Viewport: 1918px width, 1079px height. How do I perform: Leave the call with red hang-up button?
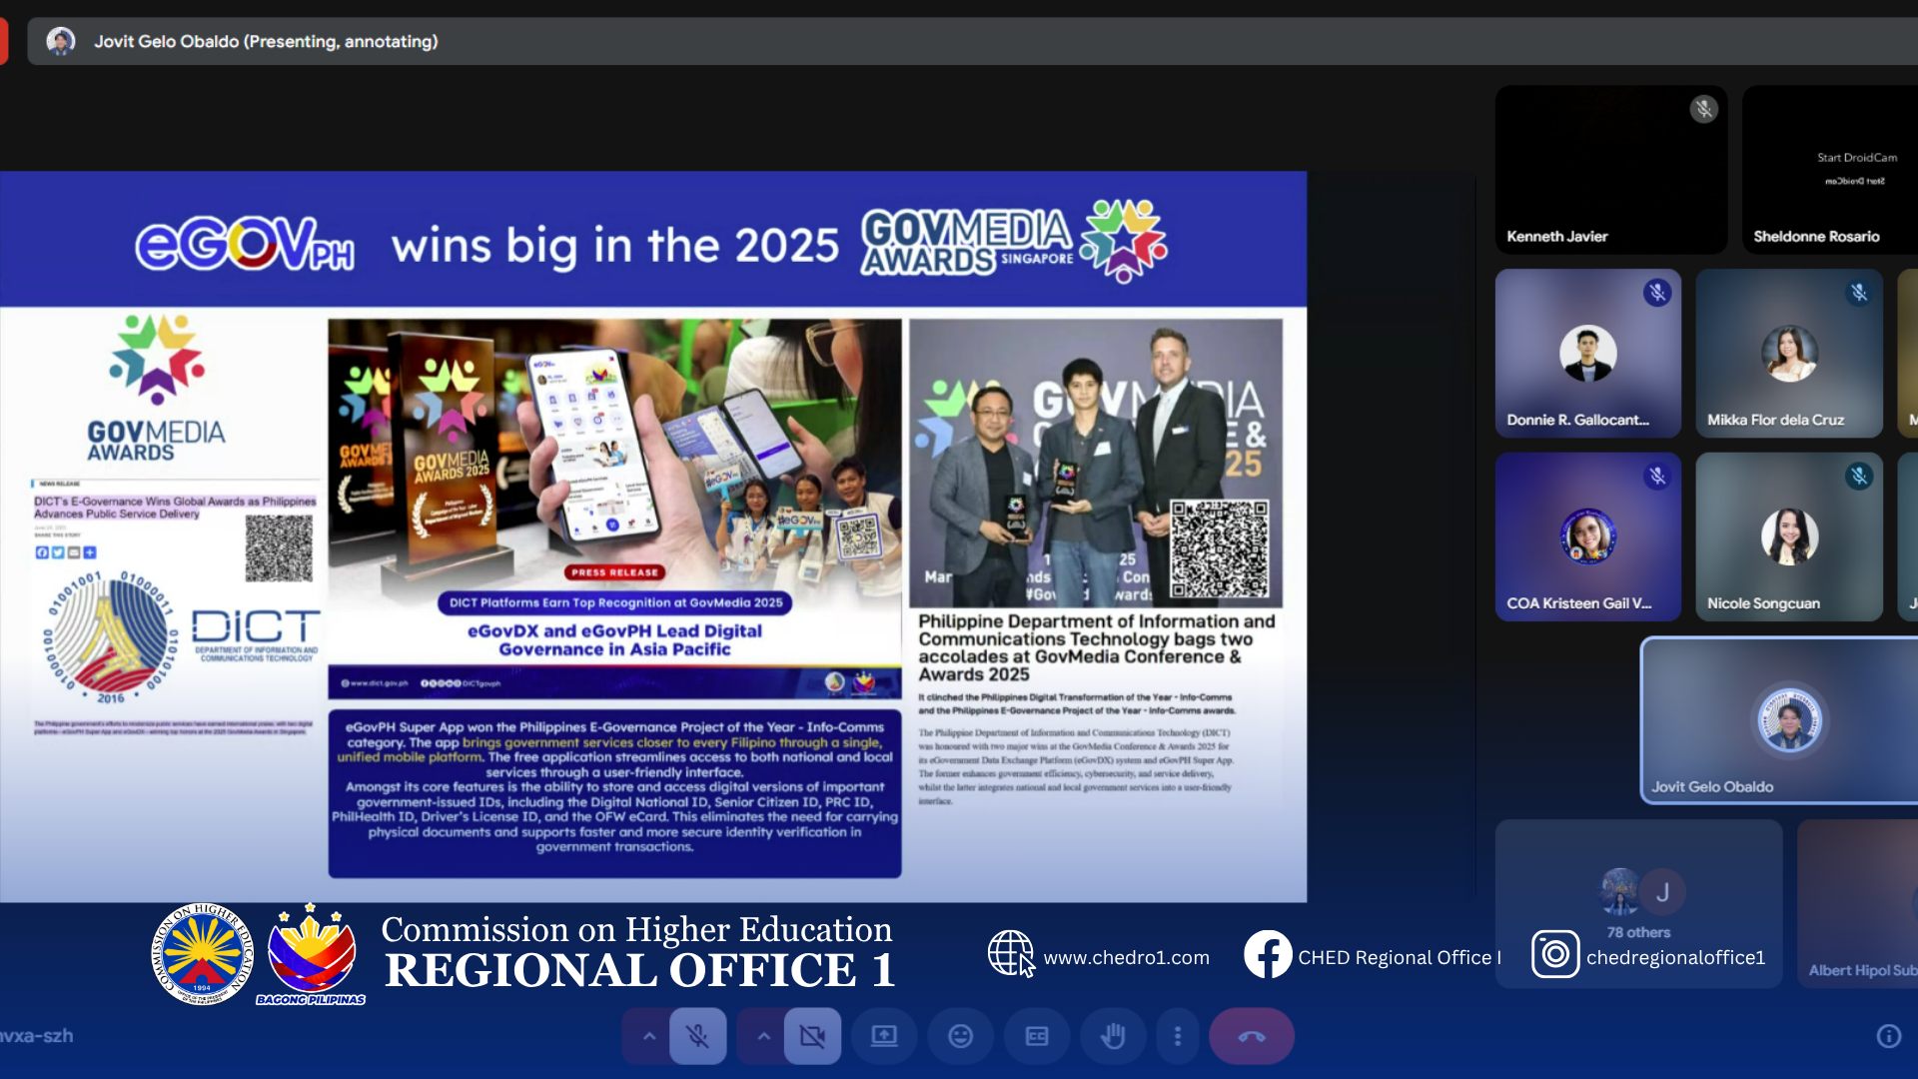1252,1036
